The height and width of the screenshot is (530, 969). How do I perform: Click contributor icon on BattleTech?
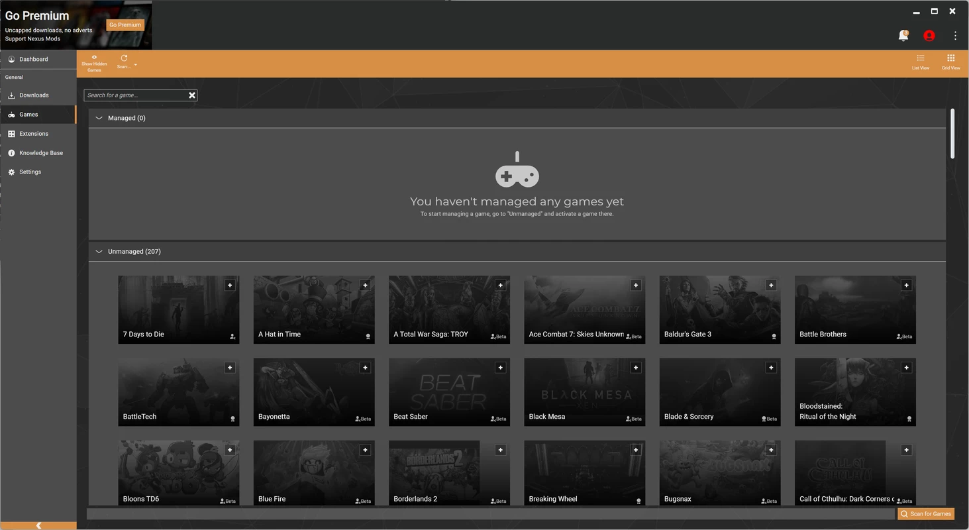(x=232, y=419)
